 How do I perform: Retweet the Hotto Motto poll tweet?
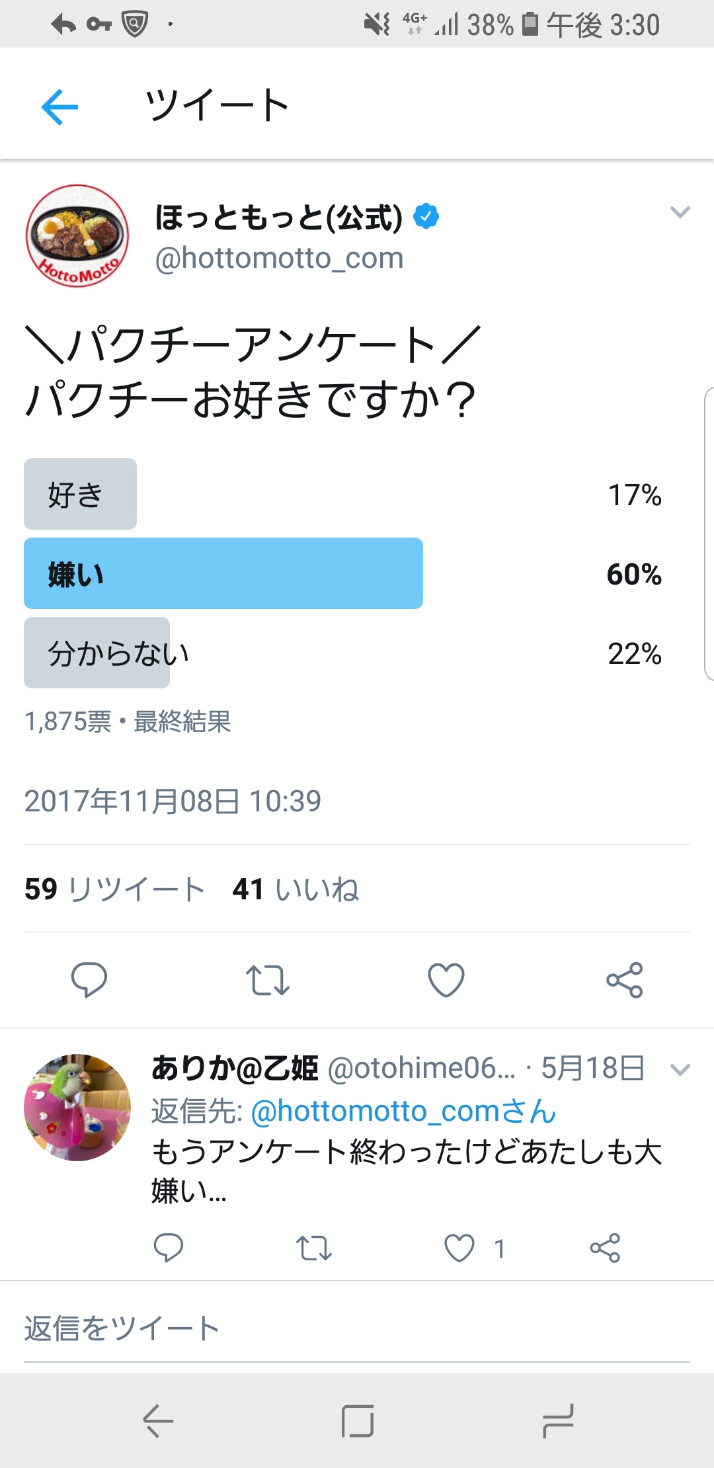[x=267, y=979]
